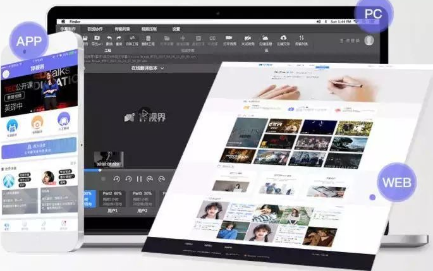Click the 关闭视频 close video crossed-camera icon
Image resolution: width=433 pixels, height=271 pixels.
pyautogui.click(x=247, y=38)
